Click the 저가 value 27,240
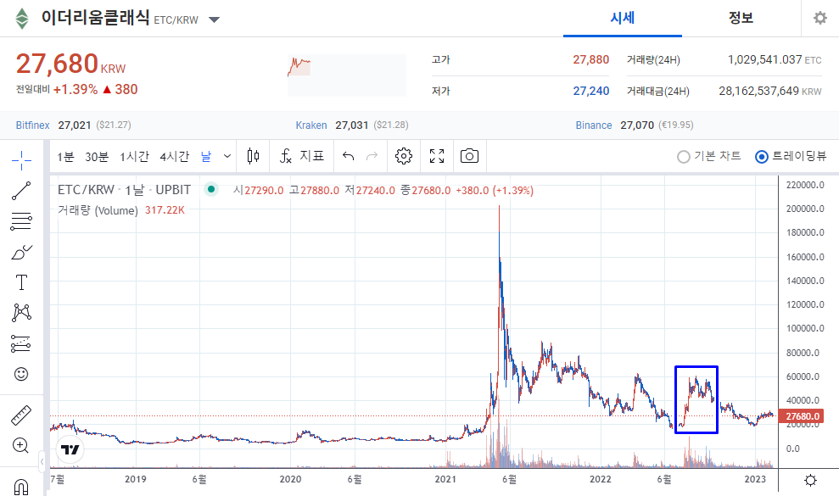This screenshot has width=839, height=496. [590, 91]
